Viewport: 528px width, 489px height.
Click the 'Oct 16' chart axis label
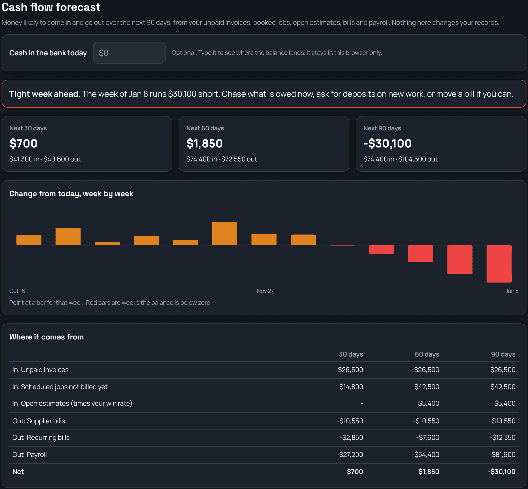coord(17,291)
